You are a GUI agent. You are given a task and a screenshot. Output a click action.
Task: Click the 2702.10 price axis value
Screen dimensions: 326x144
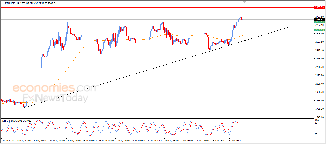click(319, 25)
